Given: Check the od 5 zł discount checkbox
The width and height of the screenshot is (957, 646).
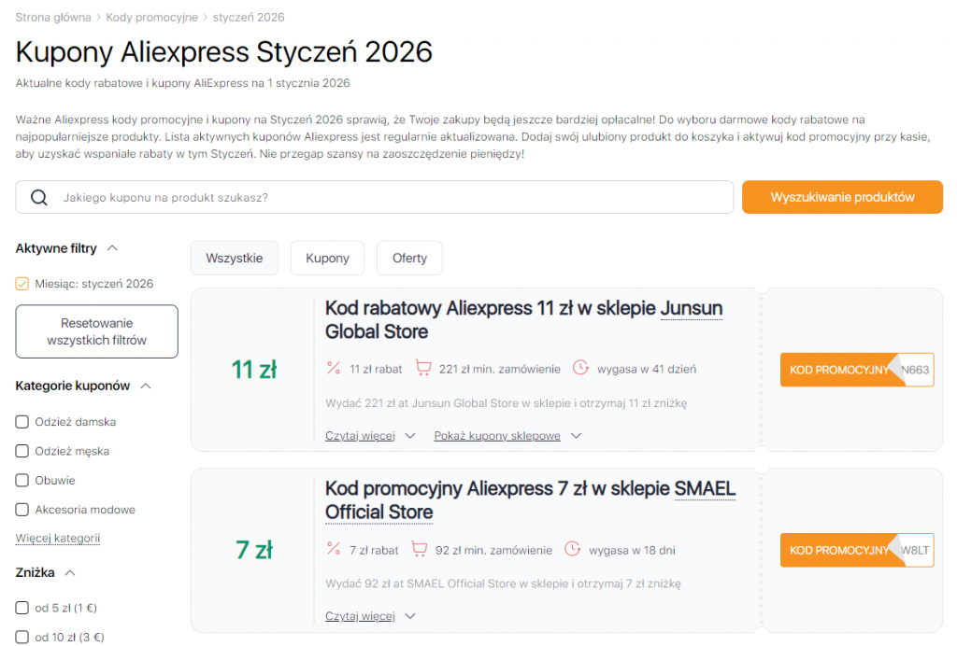Looking at the screenshot, I should [21, 607].
